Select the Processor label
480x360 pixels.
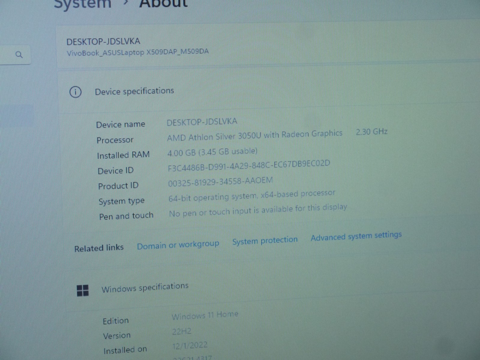115,140
